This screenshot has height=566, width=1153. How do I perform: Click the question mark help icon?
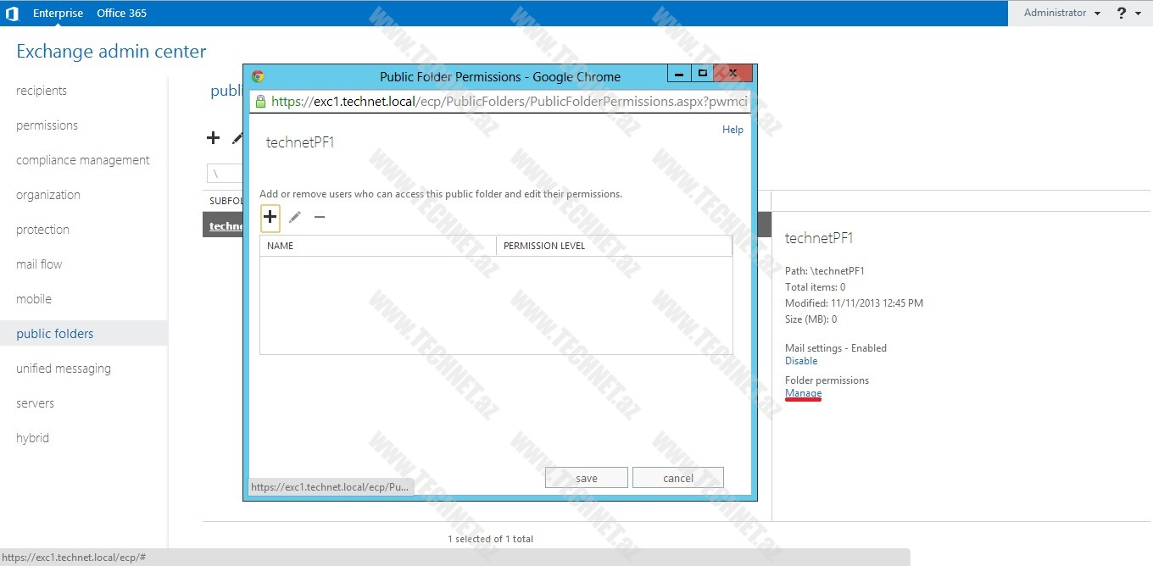1122,13
